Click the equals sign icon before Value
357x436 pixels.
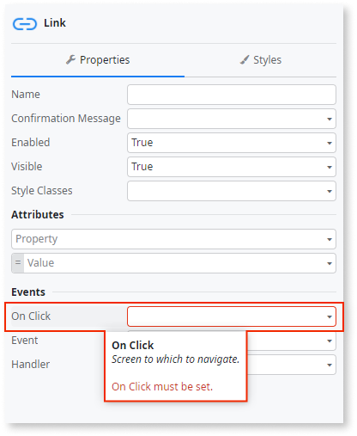[18, 263]
